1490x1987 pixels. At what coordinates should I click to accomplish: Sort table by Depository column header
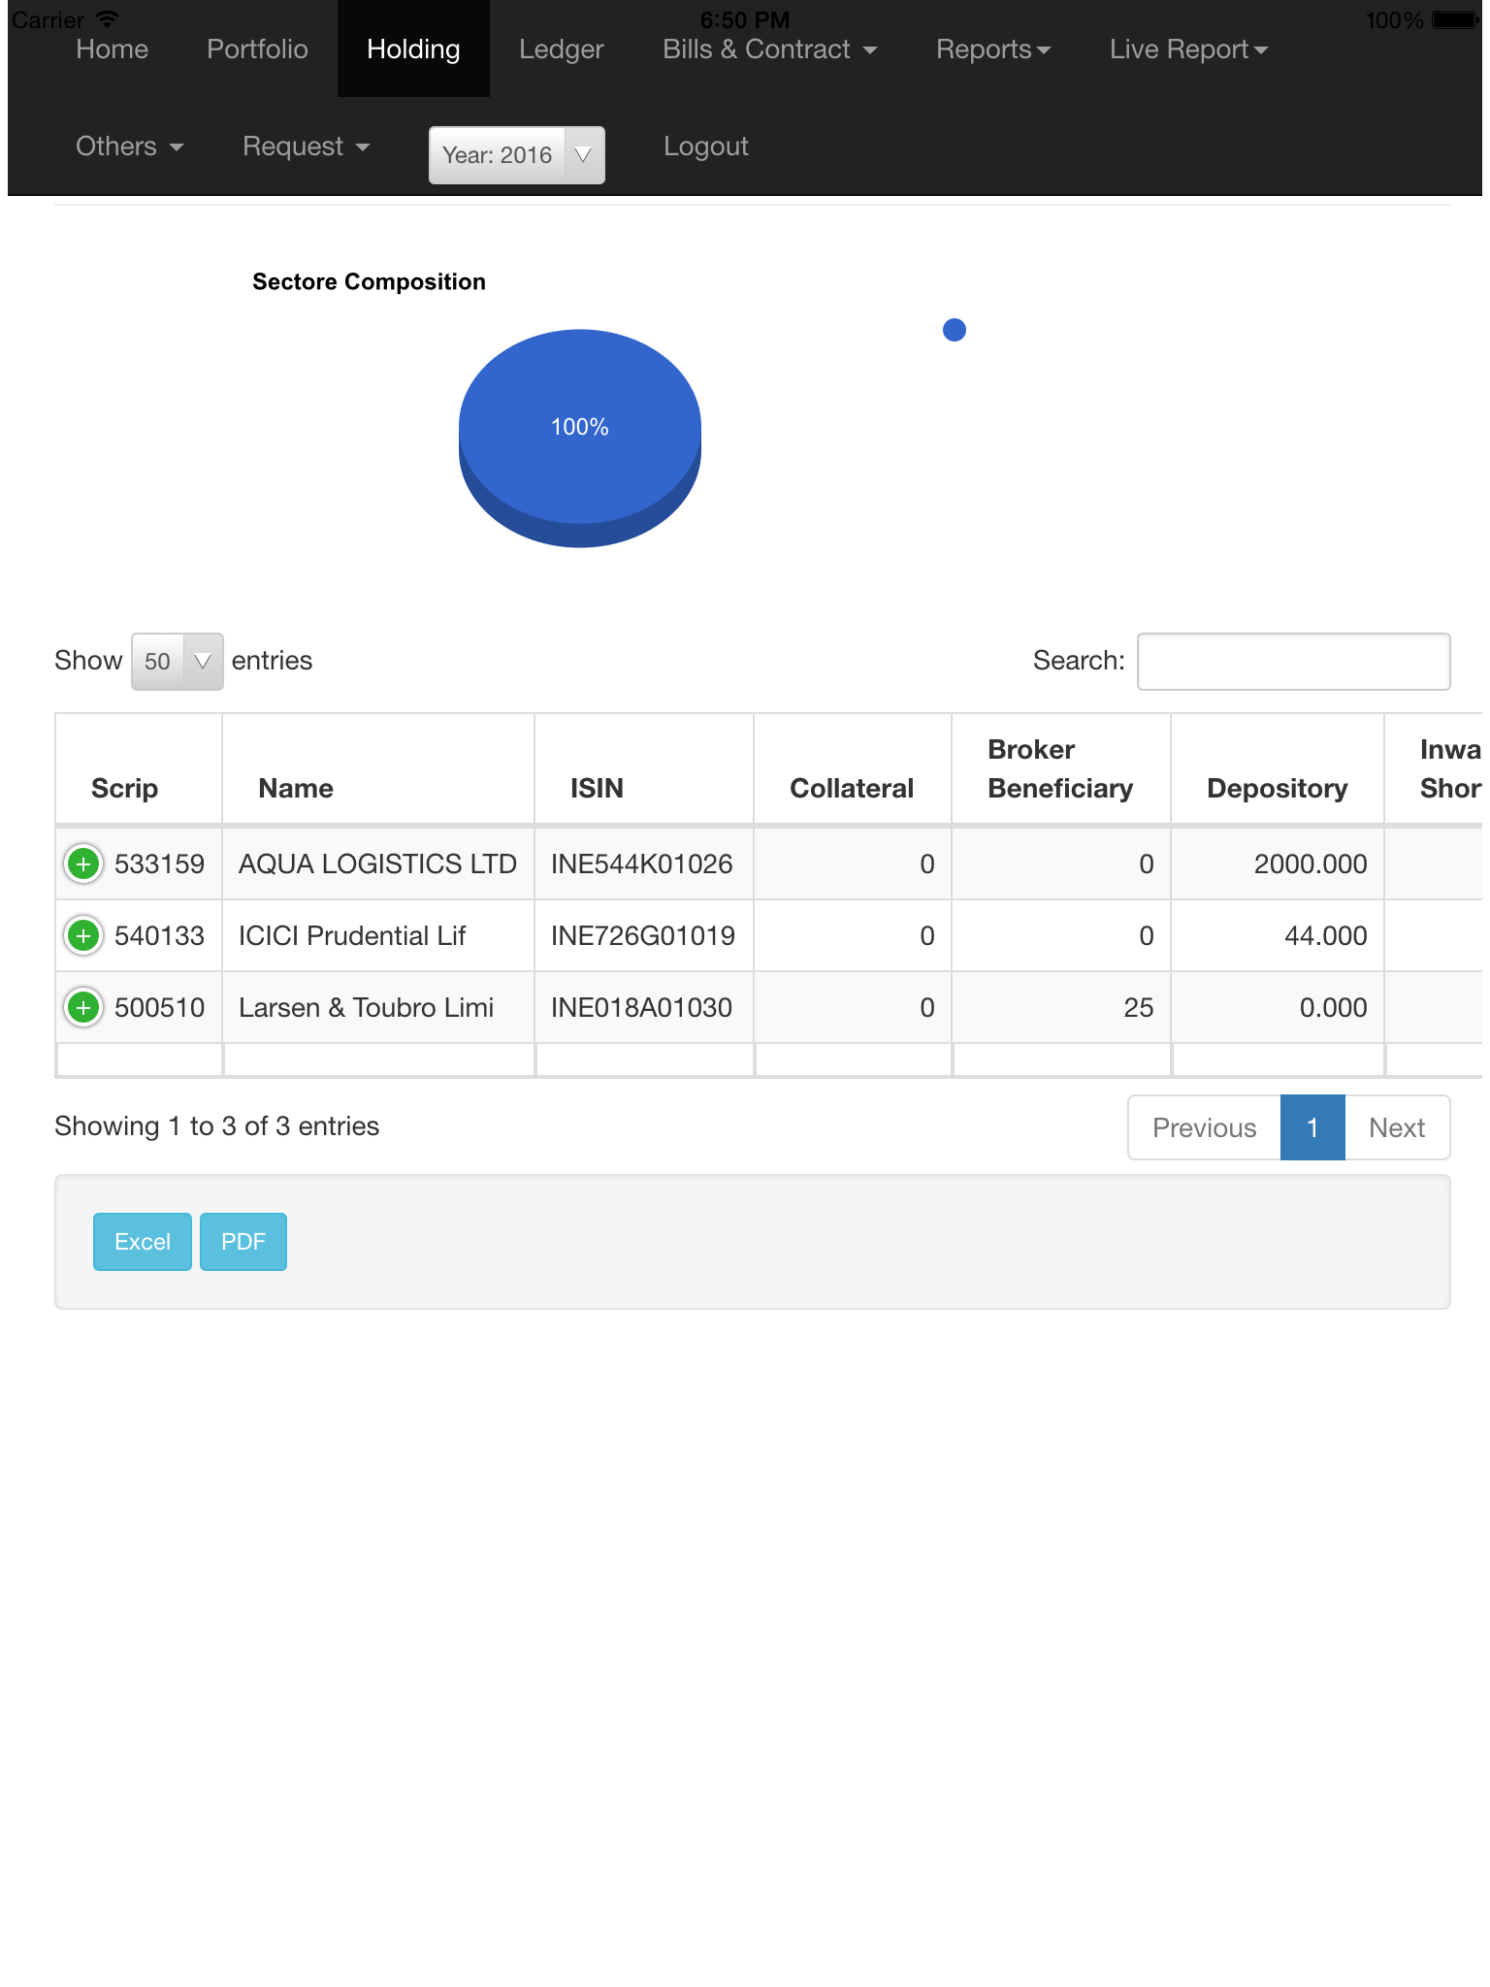[1278, 769]
